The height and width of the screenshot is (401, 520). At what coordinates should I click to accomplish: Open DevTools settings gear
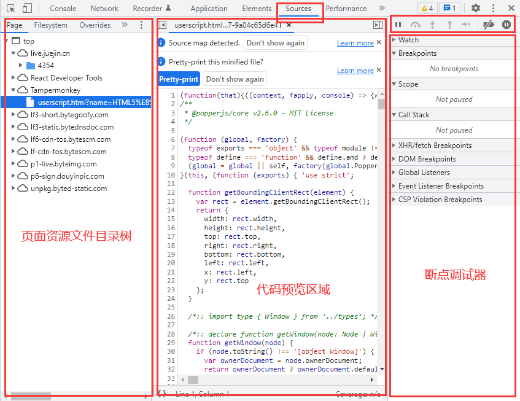point(476,8)
